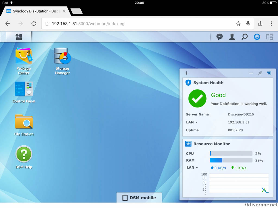
Task: Toggle the widgets panel gauge icon
Action: (x=257, y=37)
